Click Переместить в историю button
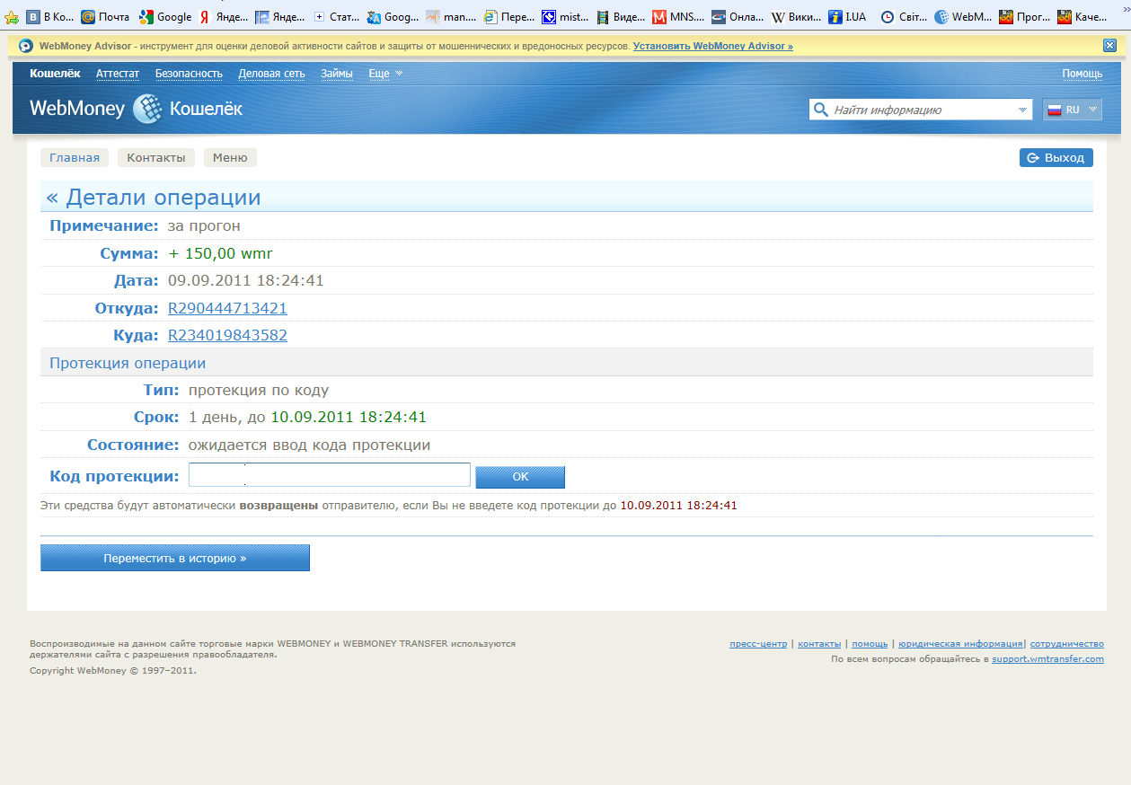The width and height of the screenshot is (1131, 785). pyautogui.click(x=175, y=558)
